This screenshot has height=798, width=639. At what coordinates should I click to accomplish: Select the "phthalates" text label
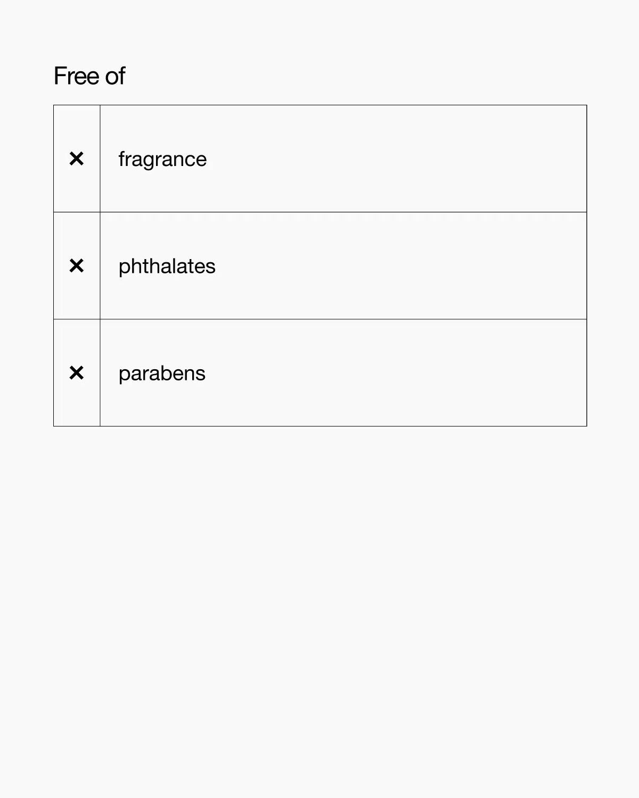(x=167, y=266)
